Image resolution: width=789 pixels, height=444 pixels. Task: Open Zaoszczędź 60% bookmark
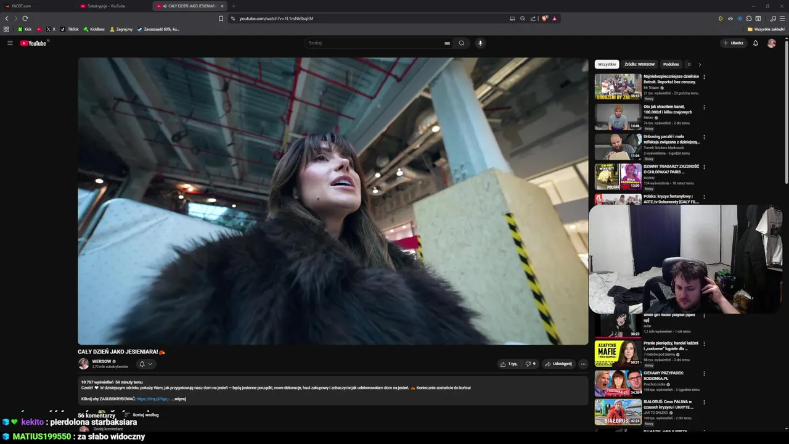158,29
